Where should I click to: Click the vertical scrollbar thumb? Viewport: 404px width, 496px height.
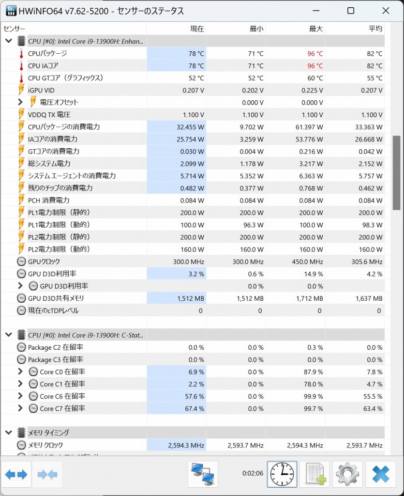(x=397, y=173)
